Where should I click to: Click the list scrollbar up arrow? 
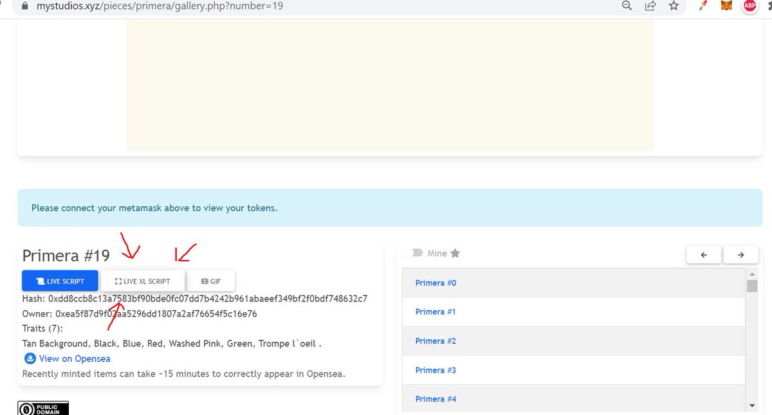(752, 274)
